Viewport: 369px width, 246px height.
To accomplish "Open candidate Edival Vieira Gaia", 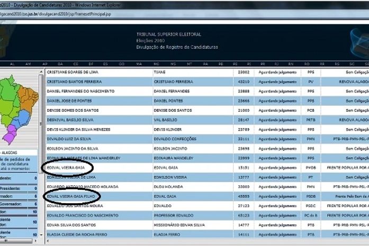I will tap(66, 168).
